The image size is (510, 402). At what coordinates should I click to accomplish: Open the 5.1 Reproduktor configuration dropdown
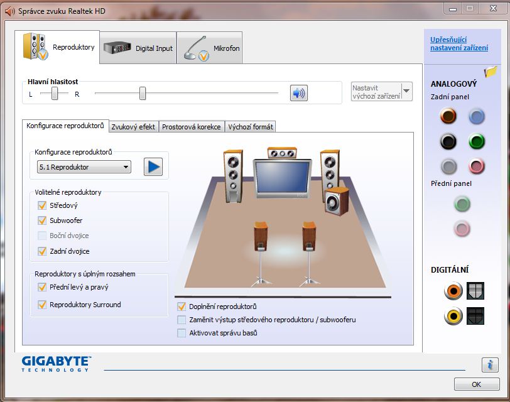(84, 167)
